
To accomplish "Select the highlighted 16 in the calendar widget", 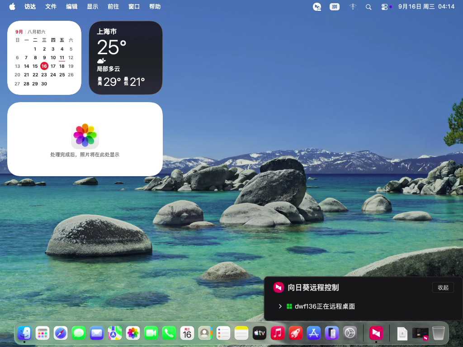I will 44,66.
